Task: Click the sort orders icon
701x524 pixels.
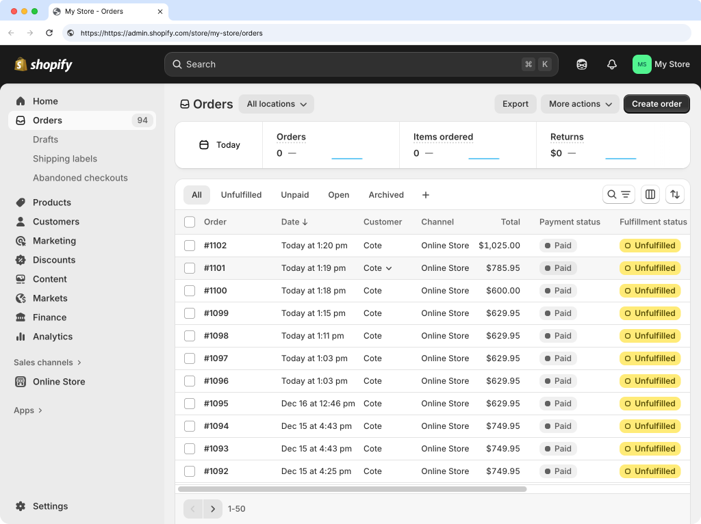Action: (675, 194)
